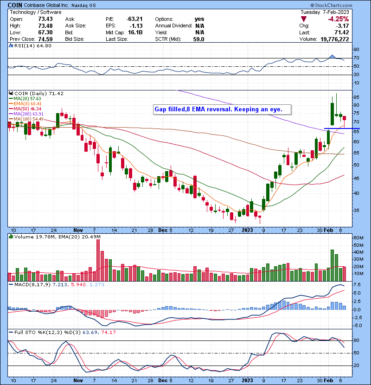Viewport: 371px width, 385px height.
Task: Click the header Volume value 19,776,272
Action: pyautogui.click(x=335, y=39)
